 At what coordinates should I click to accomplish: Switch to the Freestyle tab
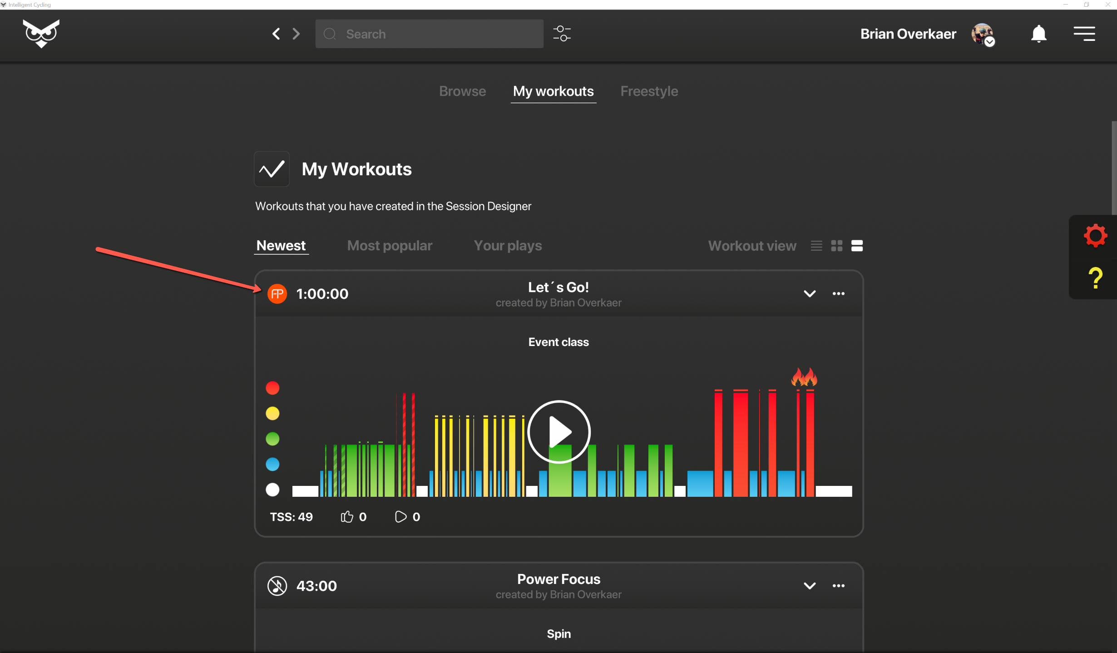(649, 91)
